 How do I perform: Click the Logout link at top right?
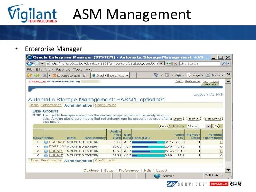[215, 81]
